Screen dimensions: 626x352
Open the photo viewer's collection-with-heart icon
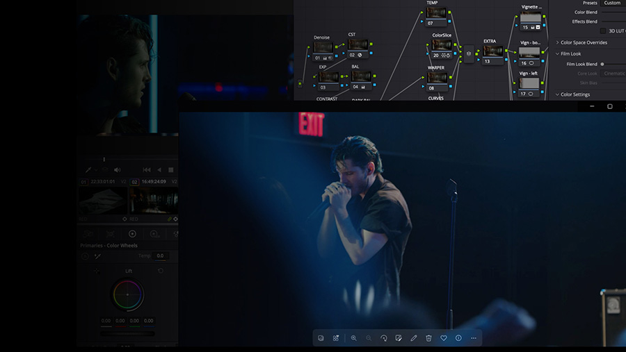(336, 338)
